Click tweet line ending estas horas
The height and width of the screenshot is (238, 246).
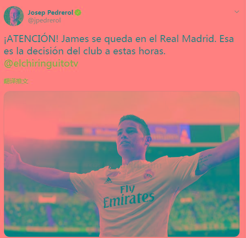(85, 51)
